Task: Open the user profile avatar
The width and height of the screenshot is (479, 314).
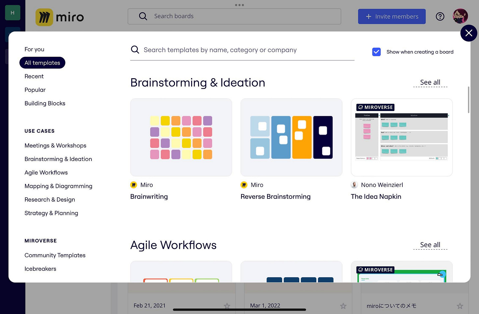Action: (x=460, y=16)
